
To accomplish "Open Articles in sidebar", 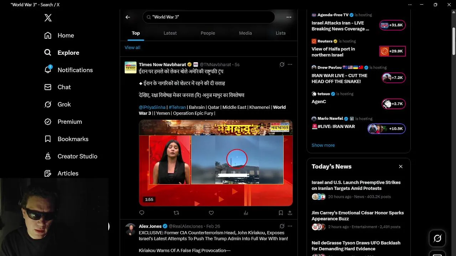I will point(61,174).
